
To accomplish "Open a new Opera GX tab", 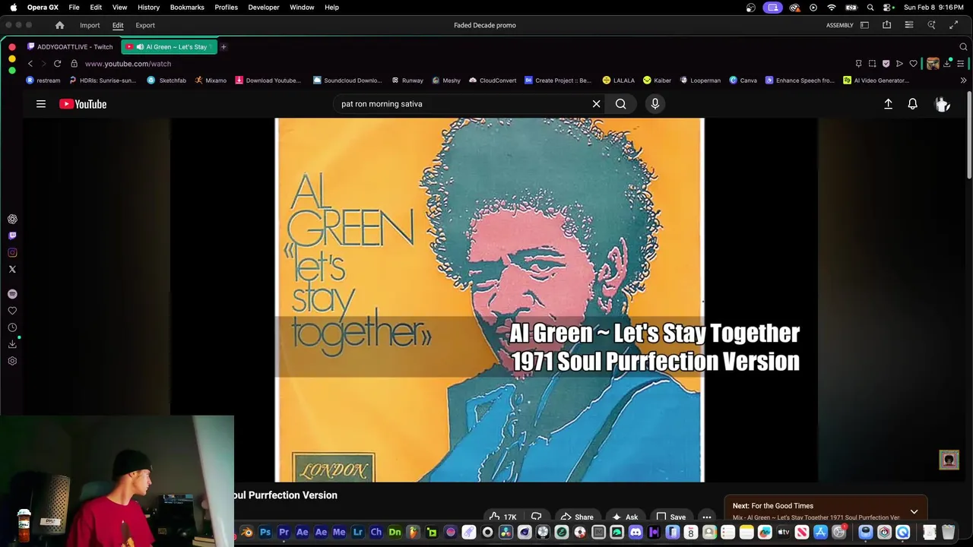I will tap(223, 46).
